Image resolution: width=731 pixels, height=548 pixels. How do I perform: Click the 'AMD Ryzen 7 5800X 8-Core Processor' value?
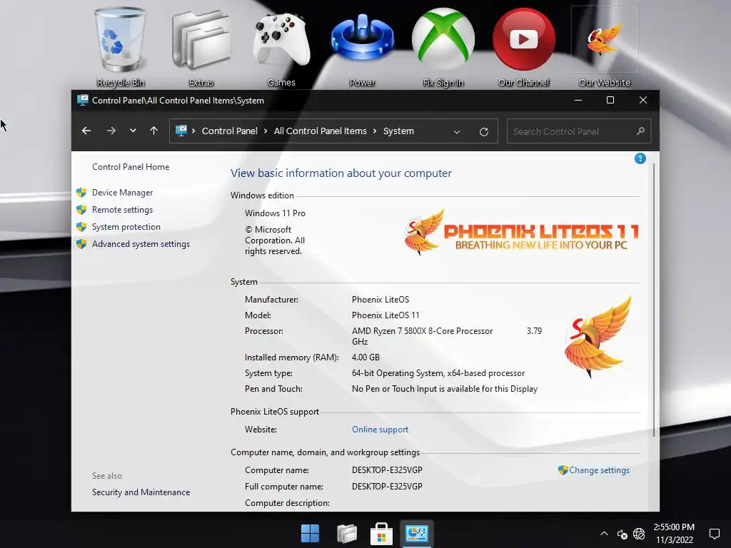pyautogui.click(x=422, y=331)
